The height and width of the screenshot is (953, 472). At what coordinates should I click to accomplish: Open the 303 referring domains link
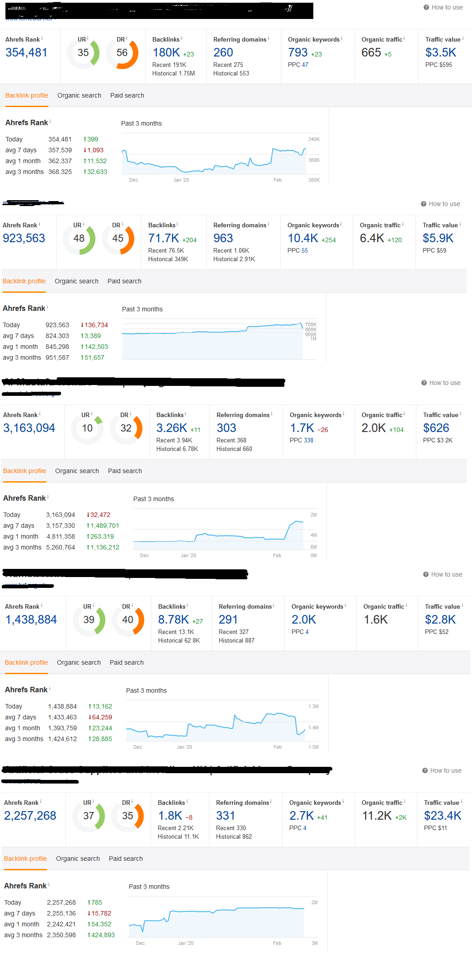point(227,428)
